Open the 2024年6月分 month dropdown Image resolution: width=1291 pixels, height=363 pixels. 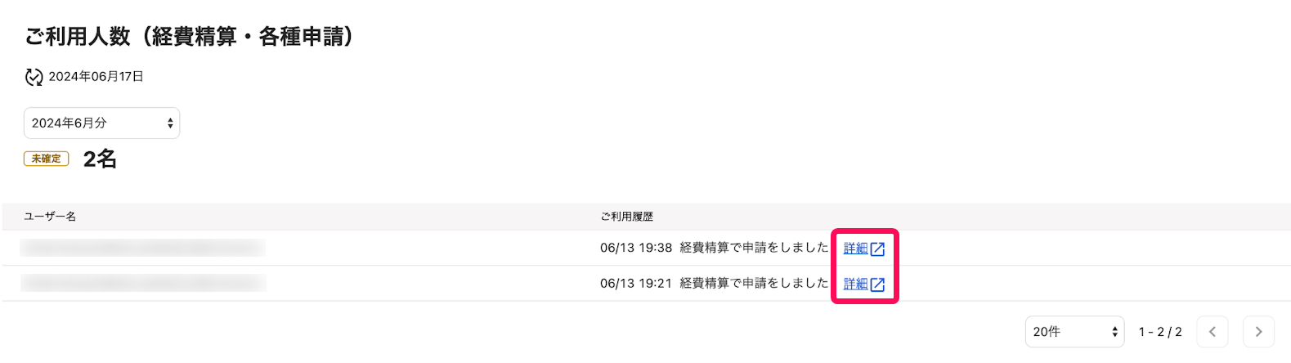[x=101, y=123]
